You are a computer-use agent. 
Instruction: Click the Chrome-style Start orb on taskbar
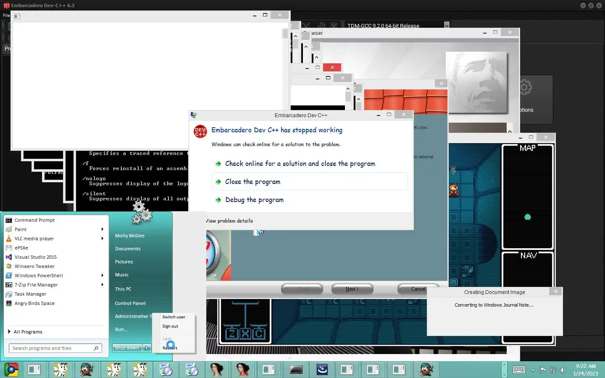coord(11,370)
